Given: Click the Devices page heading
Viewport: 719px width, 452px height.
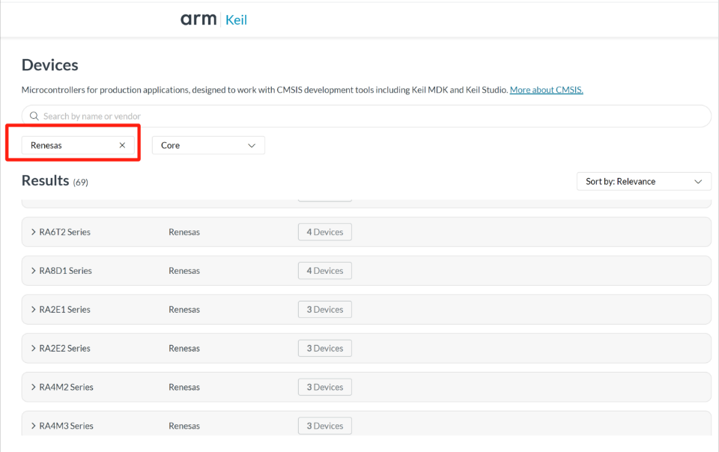Looking at the screenshot, I should [49, 65].
